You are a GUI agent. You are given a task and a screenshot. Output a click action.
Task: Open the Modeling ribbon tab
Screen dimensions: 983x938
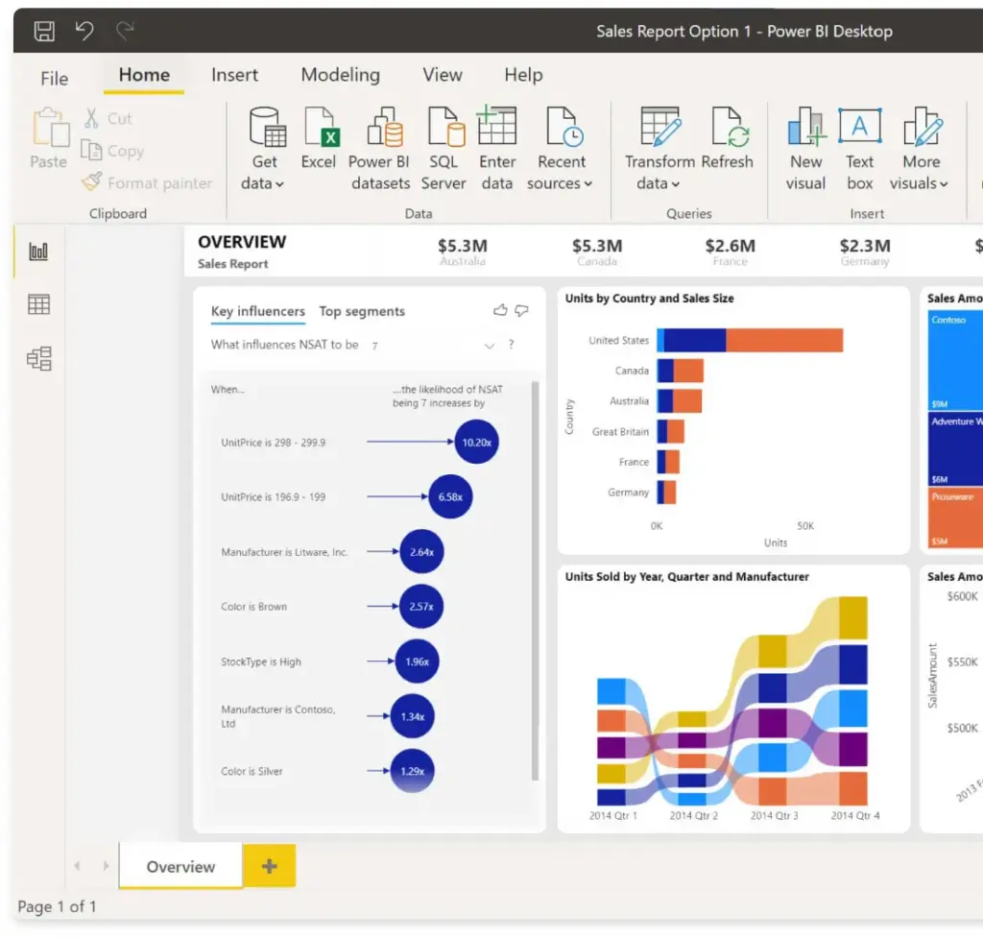point(341,75)
